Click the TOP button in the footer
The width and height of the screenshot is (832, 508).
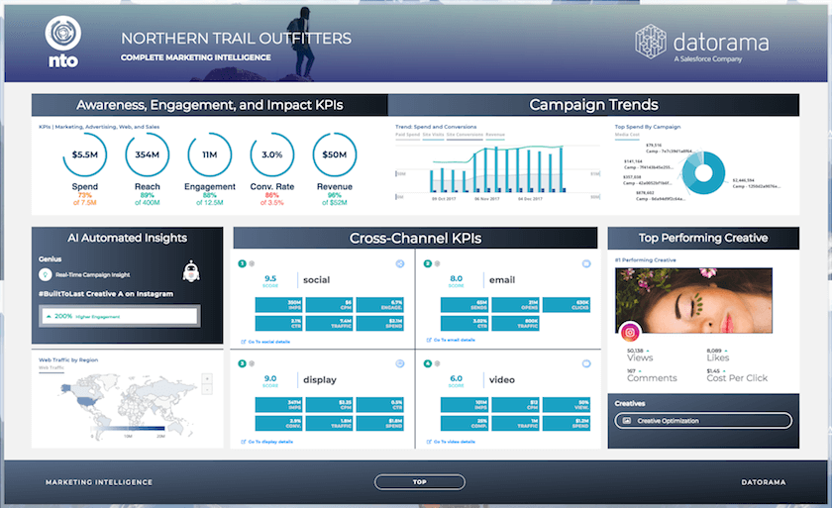pyautogui.click(x=419, y=482)
